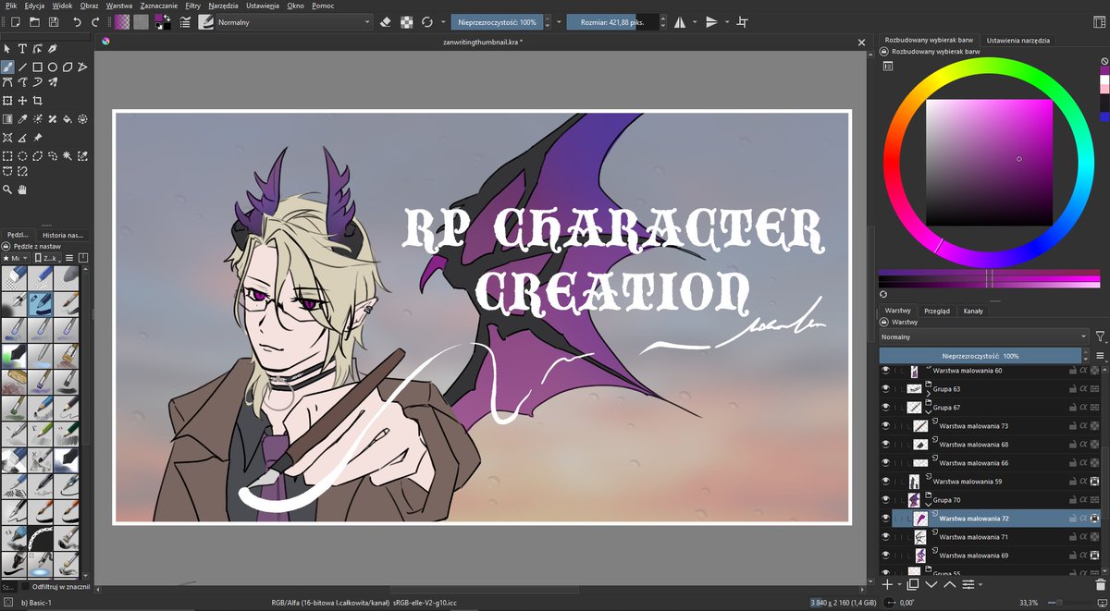Open horizontal mirror options dropdown arrow
Image resolution: width=1110 pixels, height=611 pixels.
[695, 22]
